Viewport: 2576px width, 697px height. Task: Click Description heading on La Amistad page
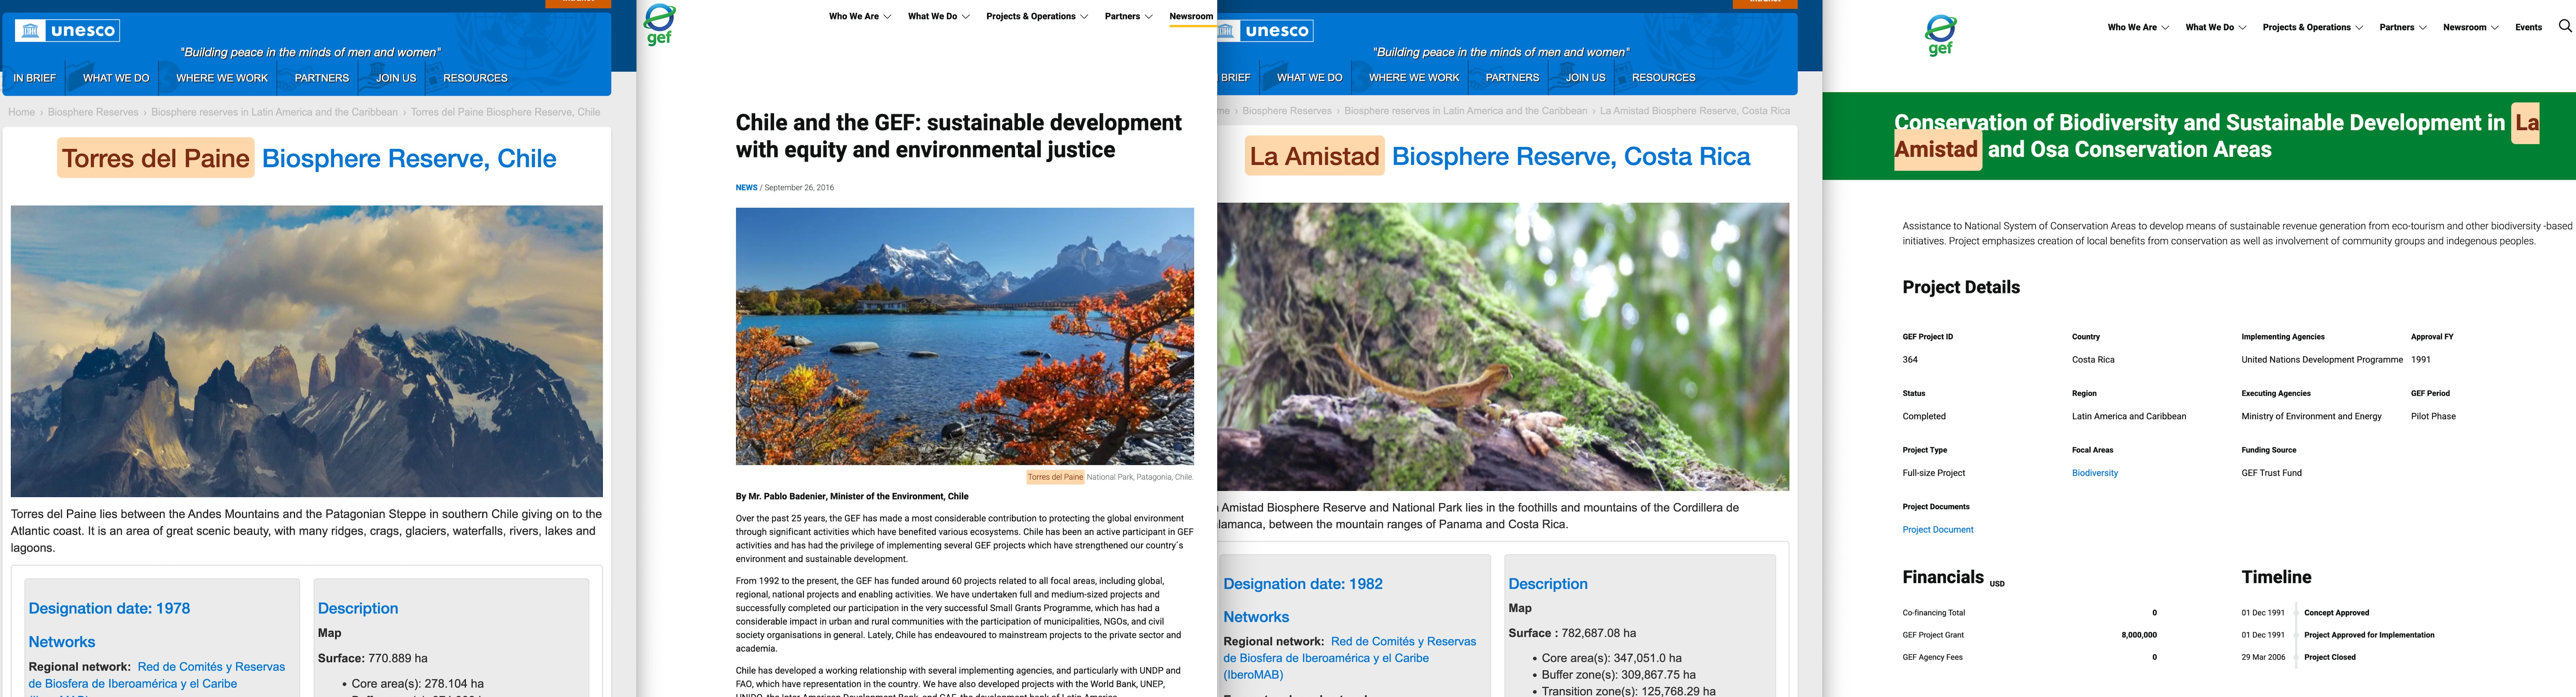tap(1547, 584)
